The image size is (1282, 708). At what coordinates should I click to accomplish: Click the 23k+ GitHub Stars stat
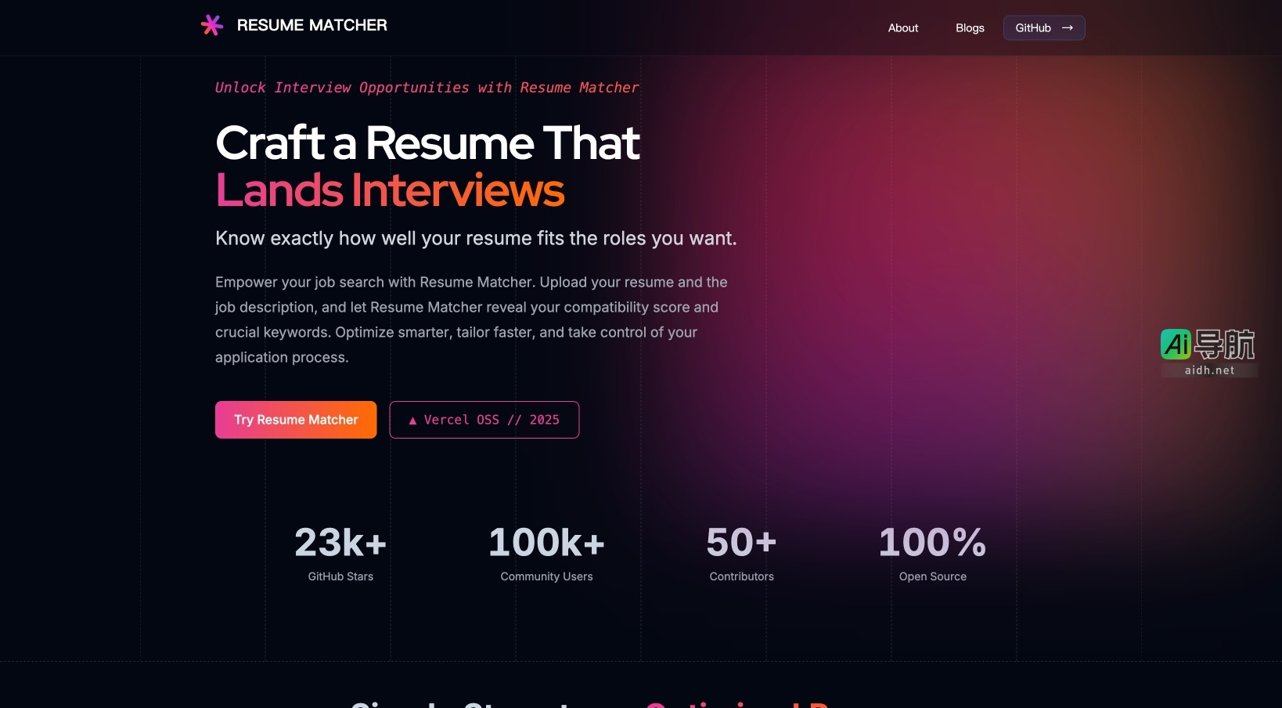click(339, 552)
